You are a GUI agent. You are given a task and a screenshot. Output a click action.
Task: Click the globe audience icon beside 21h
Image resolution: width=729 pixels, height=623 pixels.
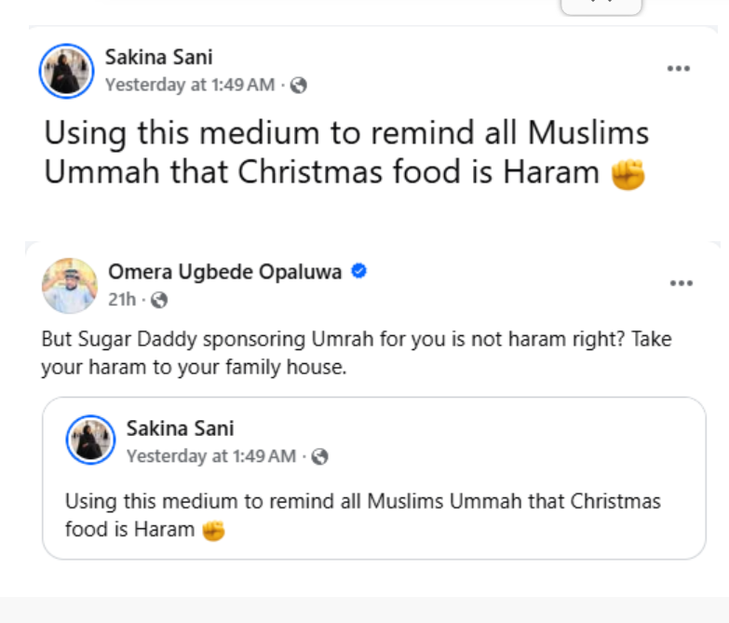coord(159,300)
